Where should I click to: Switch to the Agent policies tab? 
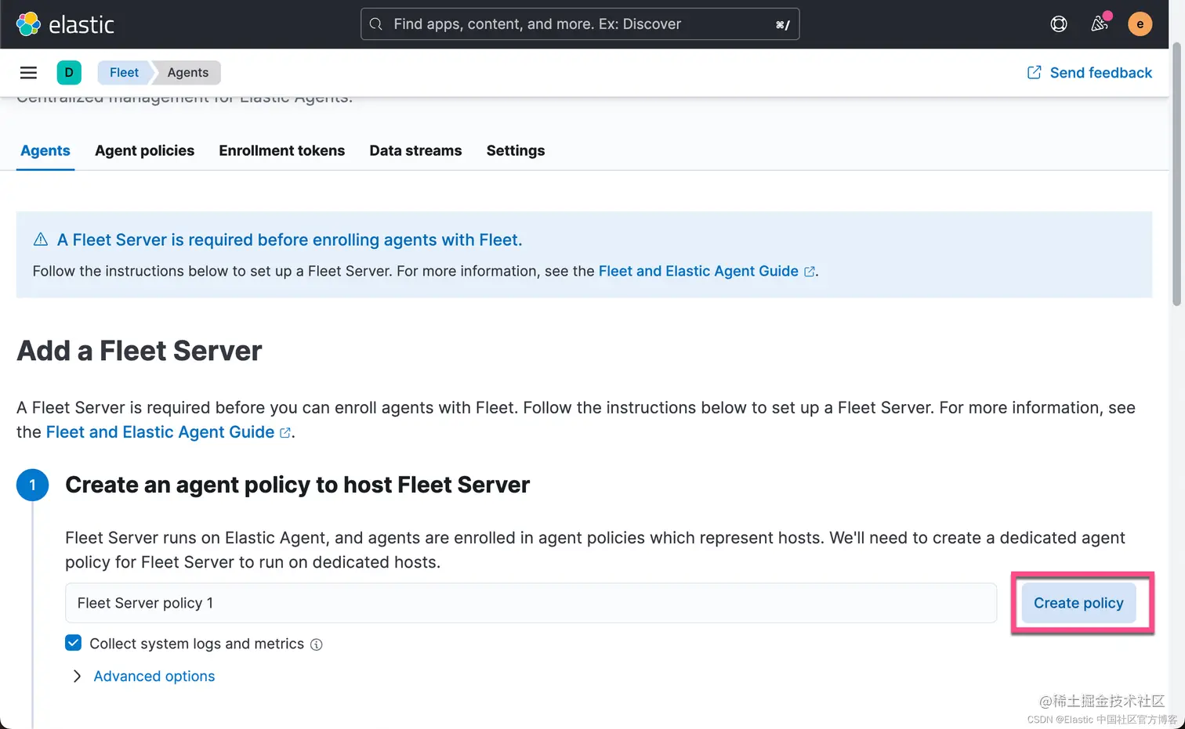(144, 150)
